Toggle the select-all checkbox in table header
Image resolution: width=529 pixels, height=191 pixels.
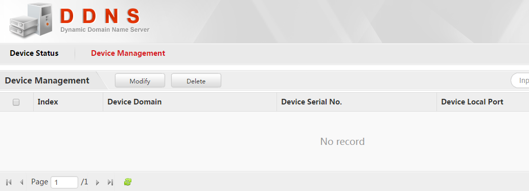16,102
